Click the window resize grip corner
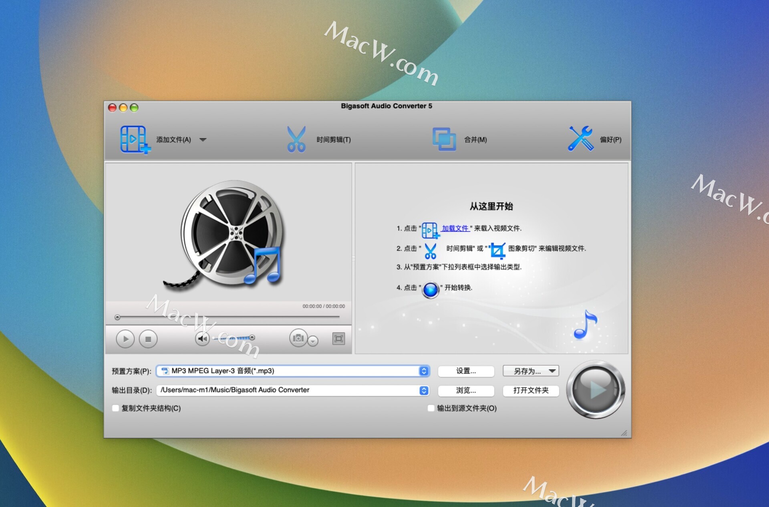The image size is (769, 507). (x=624, y=433)
